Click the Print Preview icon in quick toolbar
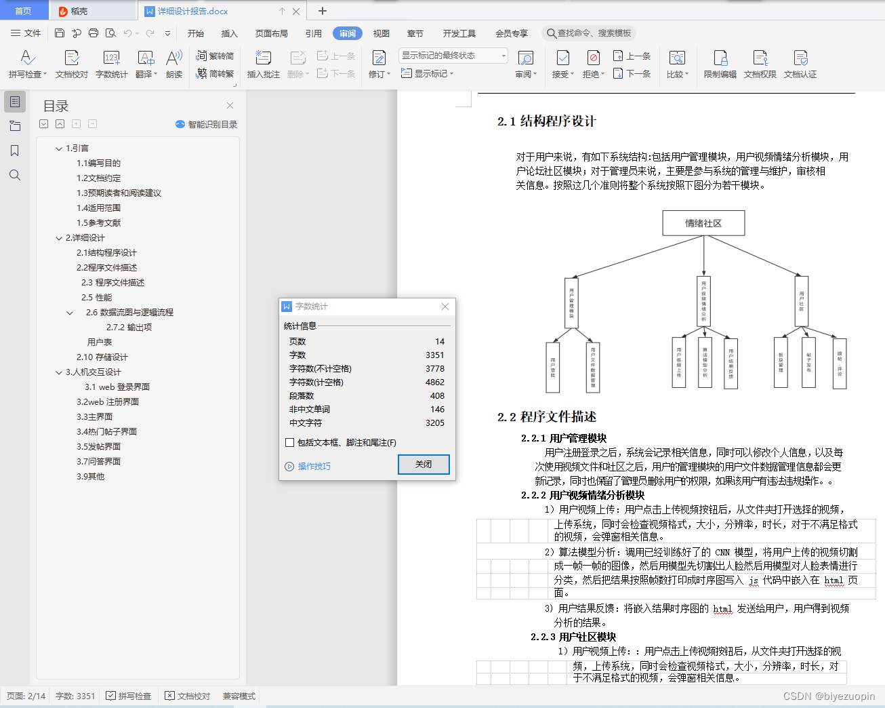Image resolution: width=885 pixels, height=708 pixels. (110, 33)
